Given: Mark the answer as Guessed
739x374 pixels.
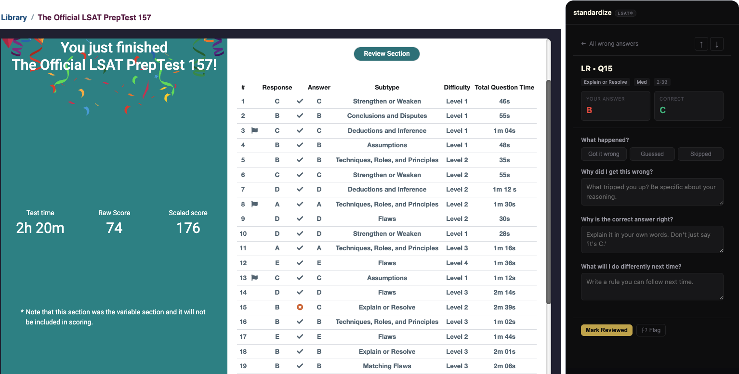Looking at the screenshot, I should (652, 154).
